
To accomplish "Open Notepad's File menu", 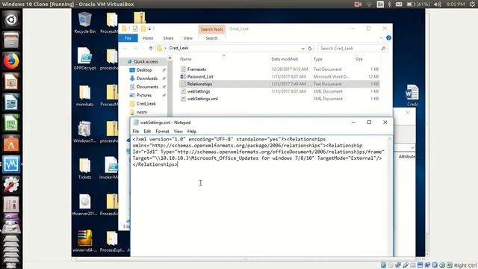I will tap(136, 132).
